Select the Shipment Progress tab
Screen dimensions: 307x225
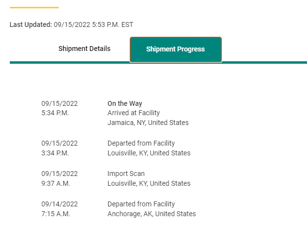click(175, 50)
